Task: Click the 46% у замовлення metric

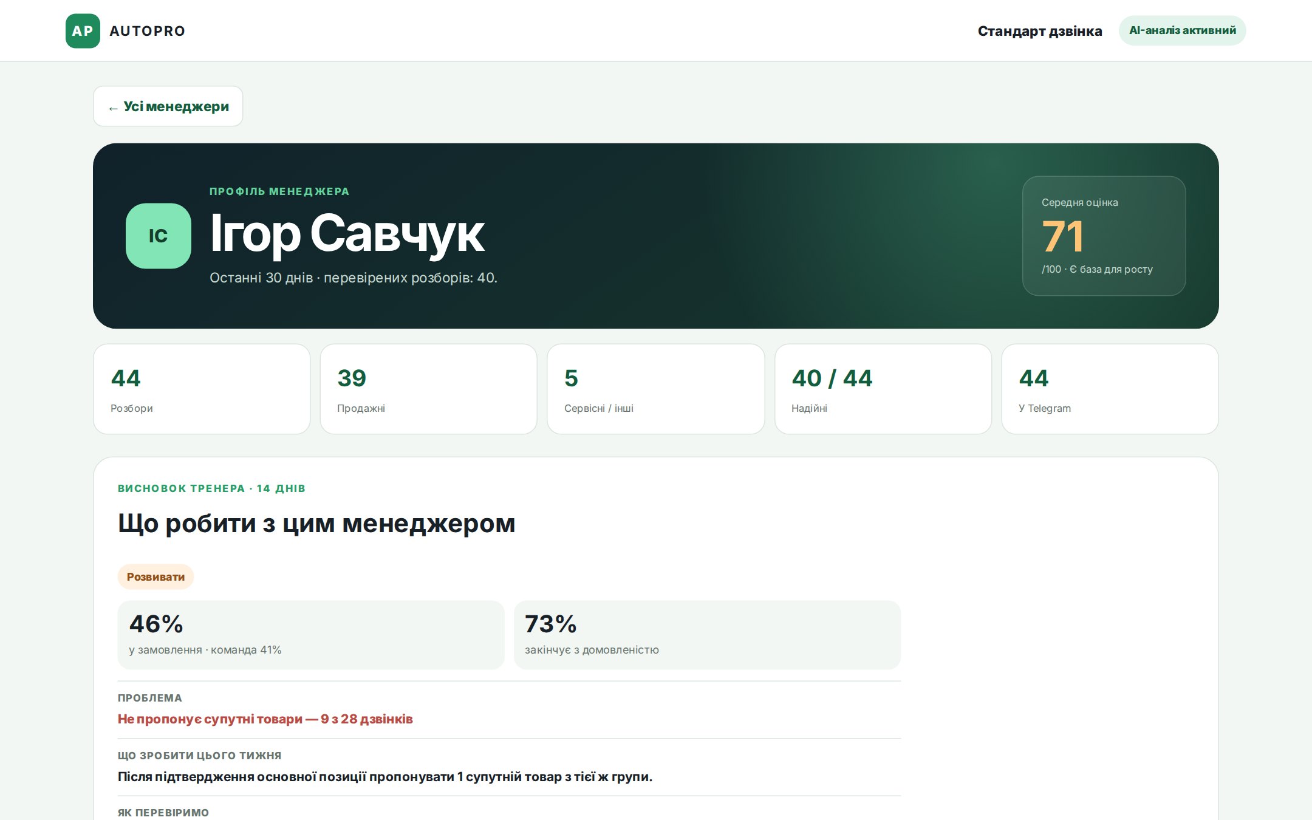Action: click(311, 635)
